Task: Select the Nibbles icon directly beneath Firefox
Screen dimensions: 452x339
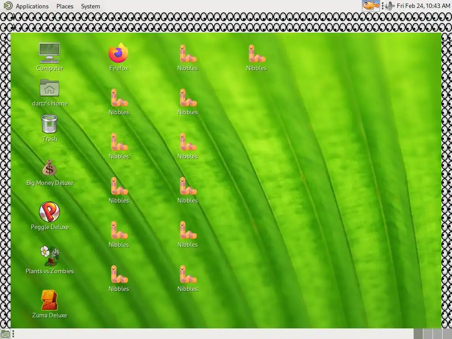Action: [118, 101]
